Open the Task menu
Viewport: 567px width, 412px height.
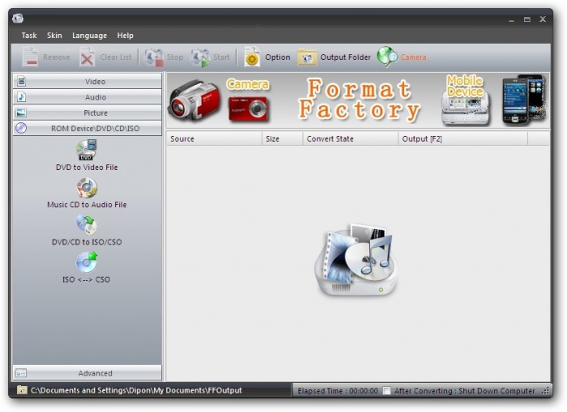[x=29, y=36]
